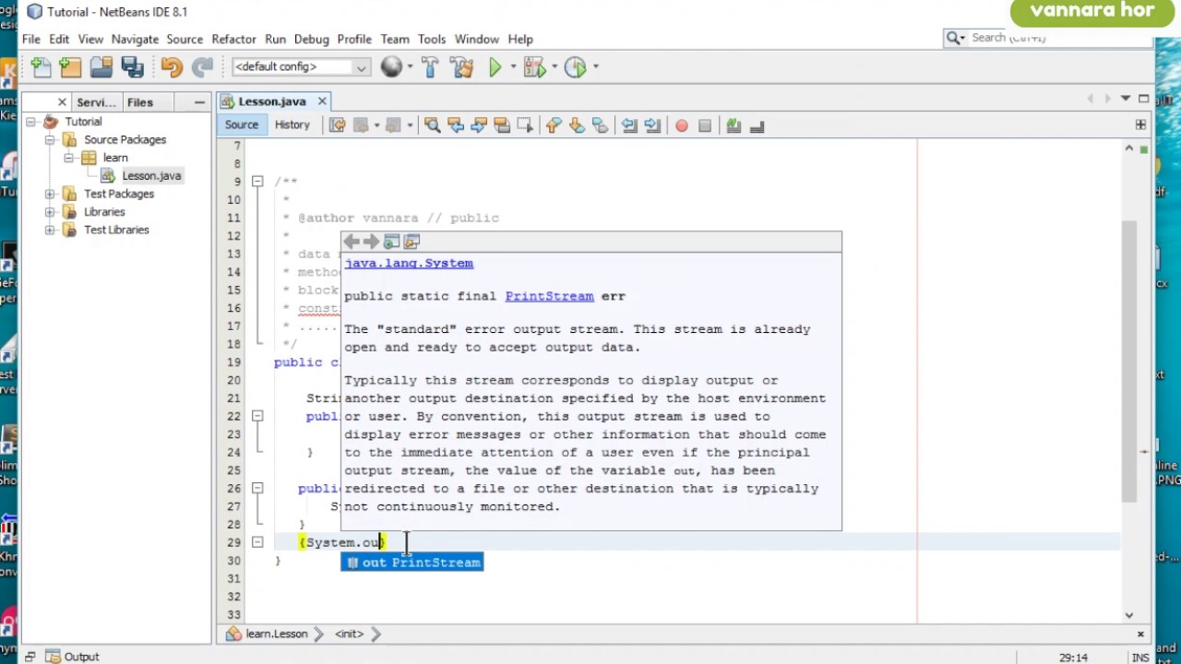Click the New File toolbar icon
Image resolution: width=1181 pixels, height=664 pixels.
41,66
